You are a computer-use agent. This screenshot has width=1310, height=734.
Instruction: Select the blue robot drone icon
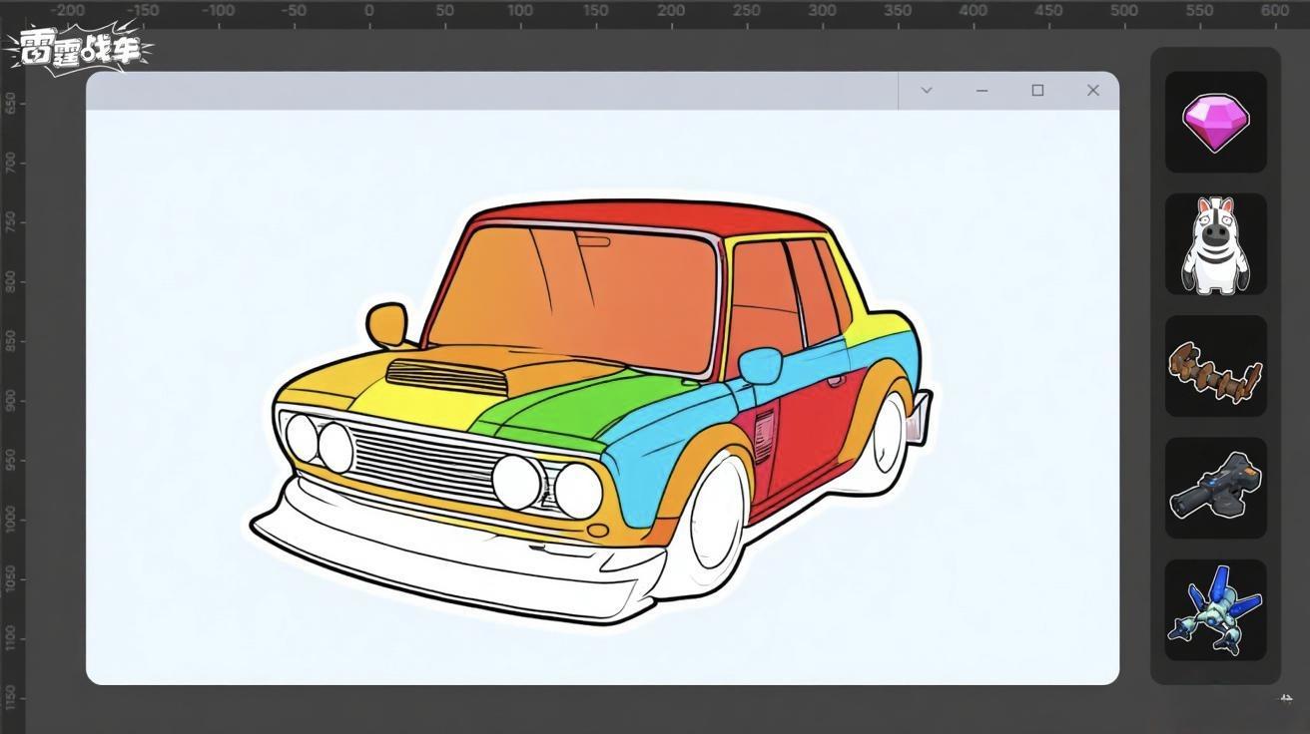pos(1215,610)
